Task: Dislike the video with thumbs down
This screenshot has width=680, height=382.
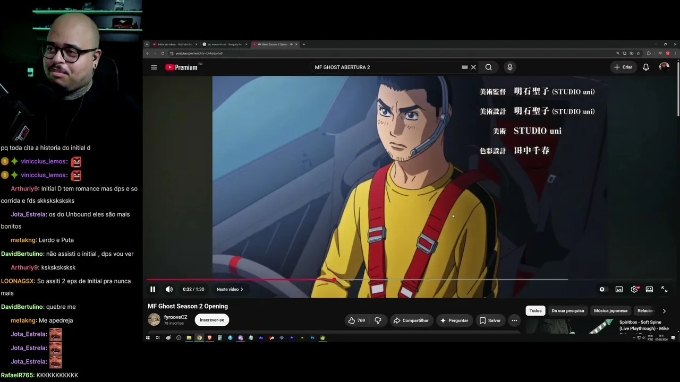Action: pyautogui.click(x=378, y=320)
